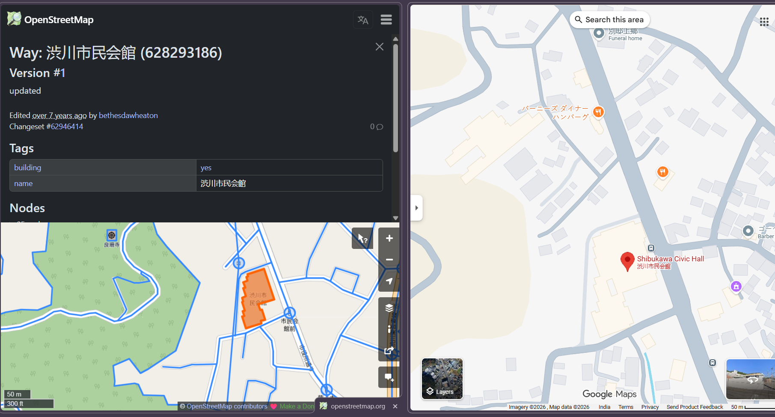
Task: Toggle the Google Maps satellite Layers view
Action: [442, 379]
